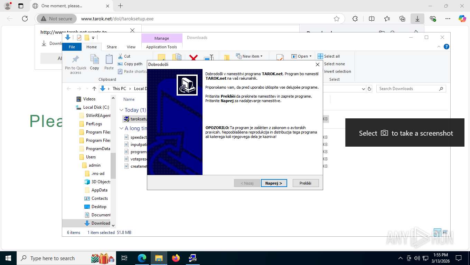Click Select all in the ribbon
This screenshot has height=265, width=470.
click(329, 56)
